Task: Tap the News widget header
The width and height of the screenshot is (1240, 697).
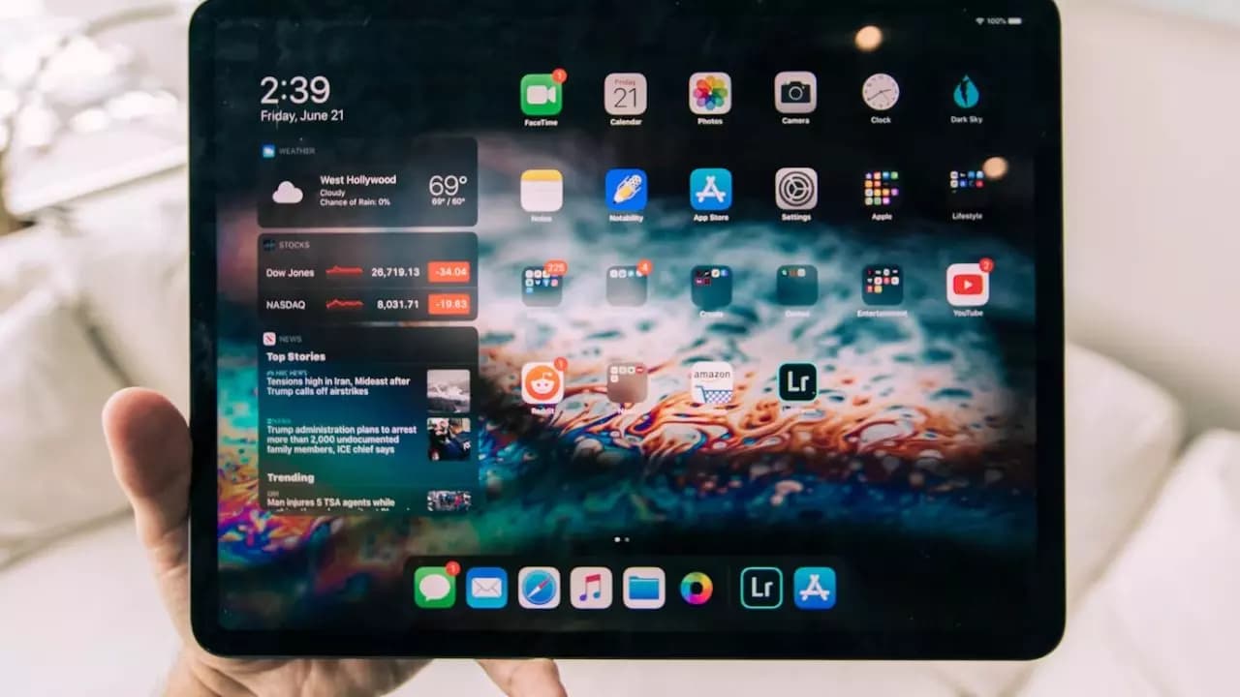Action: (x=283, y=339)
